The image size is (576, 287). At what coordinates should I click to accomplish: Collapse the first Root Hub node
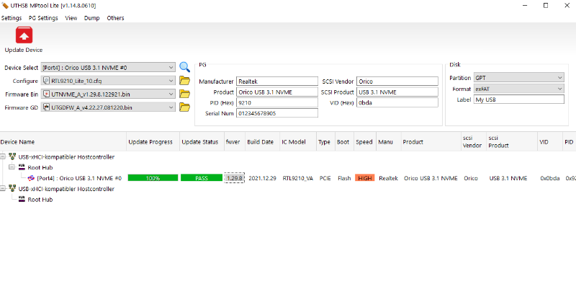click(12, 167)
